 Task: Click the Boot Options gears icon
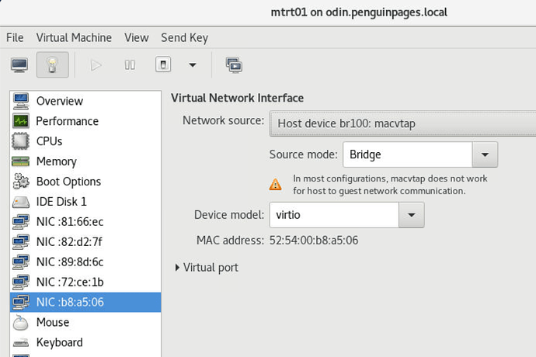(21, 182)
